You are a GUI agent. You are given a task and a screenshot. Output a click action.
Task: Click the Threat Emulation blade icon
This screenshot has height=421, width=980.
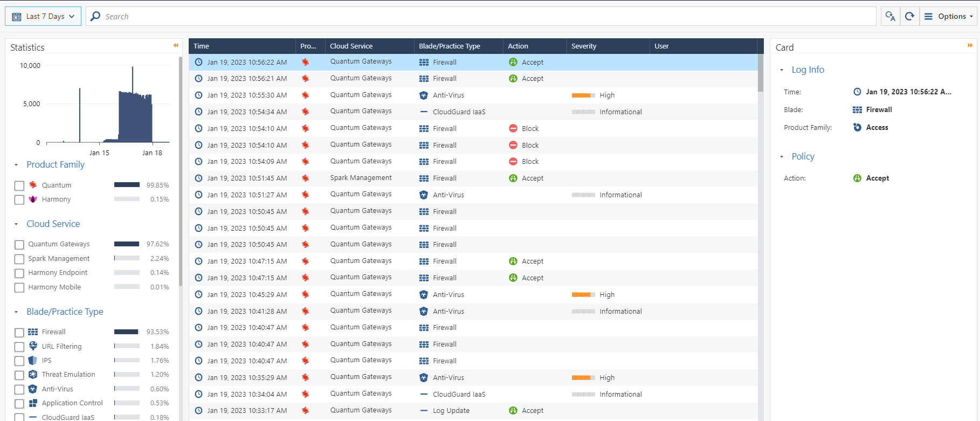click(x=33, y=374)
